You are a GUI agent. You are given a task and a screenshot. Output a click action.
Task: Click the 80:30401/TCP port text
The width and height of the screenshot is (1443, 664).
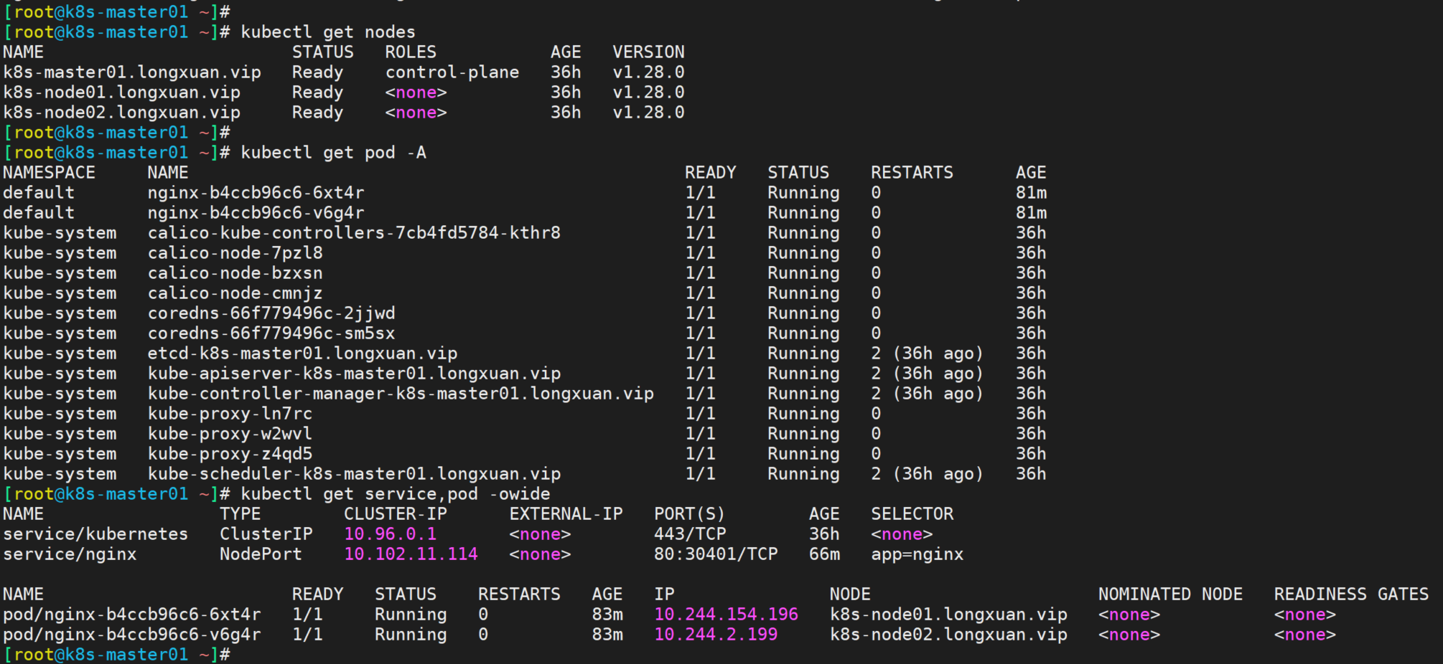click(715, 554)
